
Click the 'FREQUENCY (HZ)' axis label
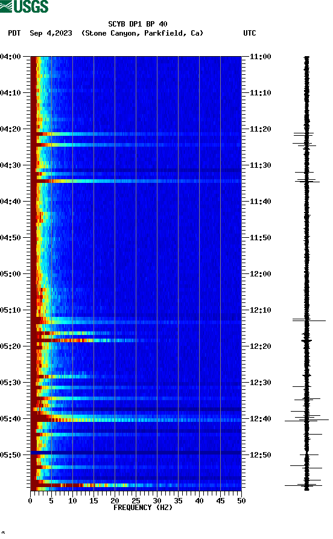[143, 508]
